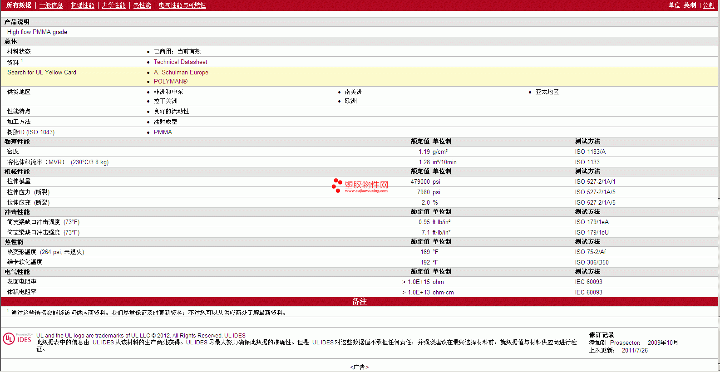Open the POLYMAN® link
Viewport: 720px width, 372px height.
pyautogui.click(x=170, y=82)
